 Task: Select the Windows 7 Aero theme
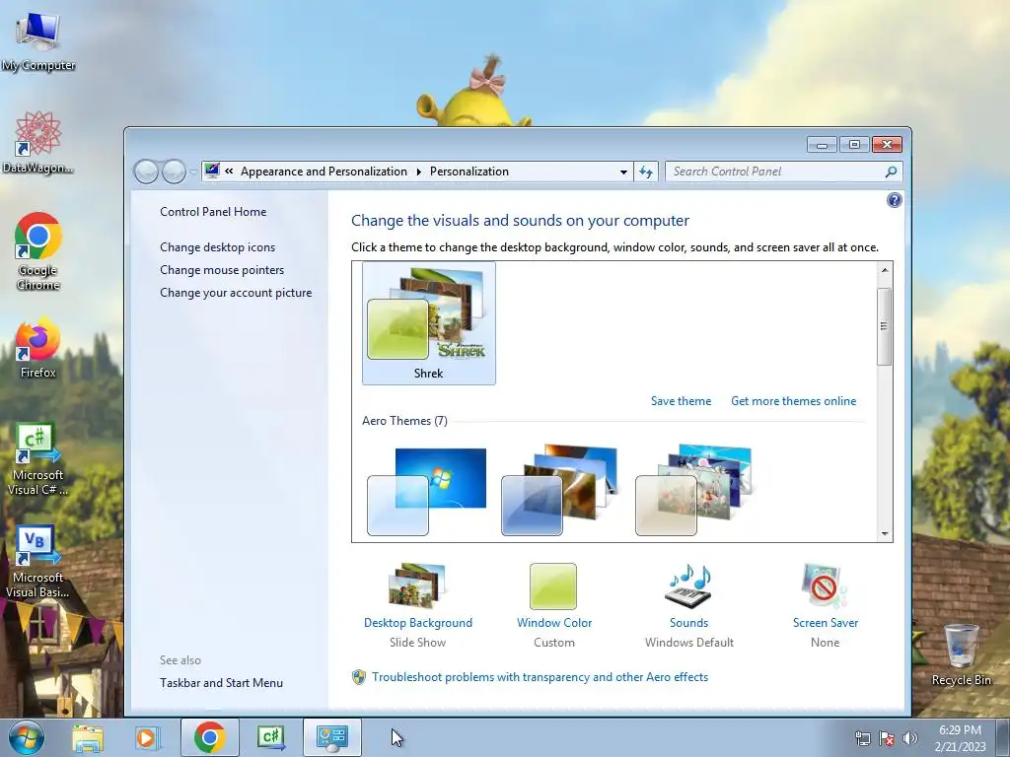tap(426, 491)
